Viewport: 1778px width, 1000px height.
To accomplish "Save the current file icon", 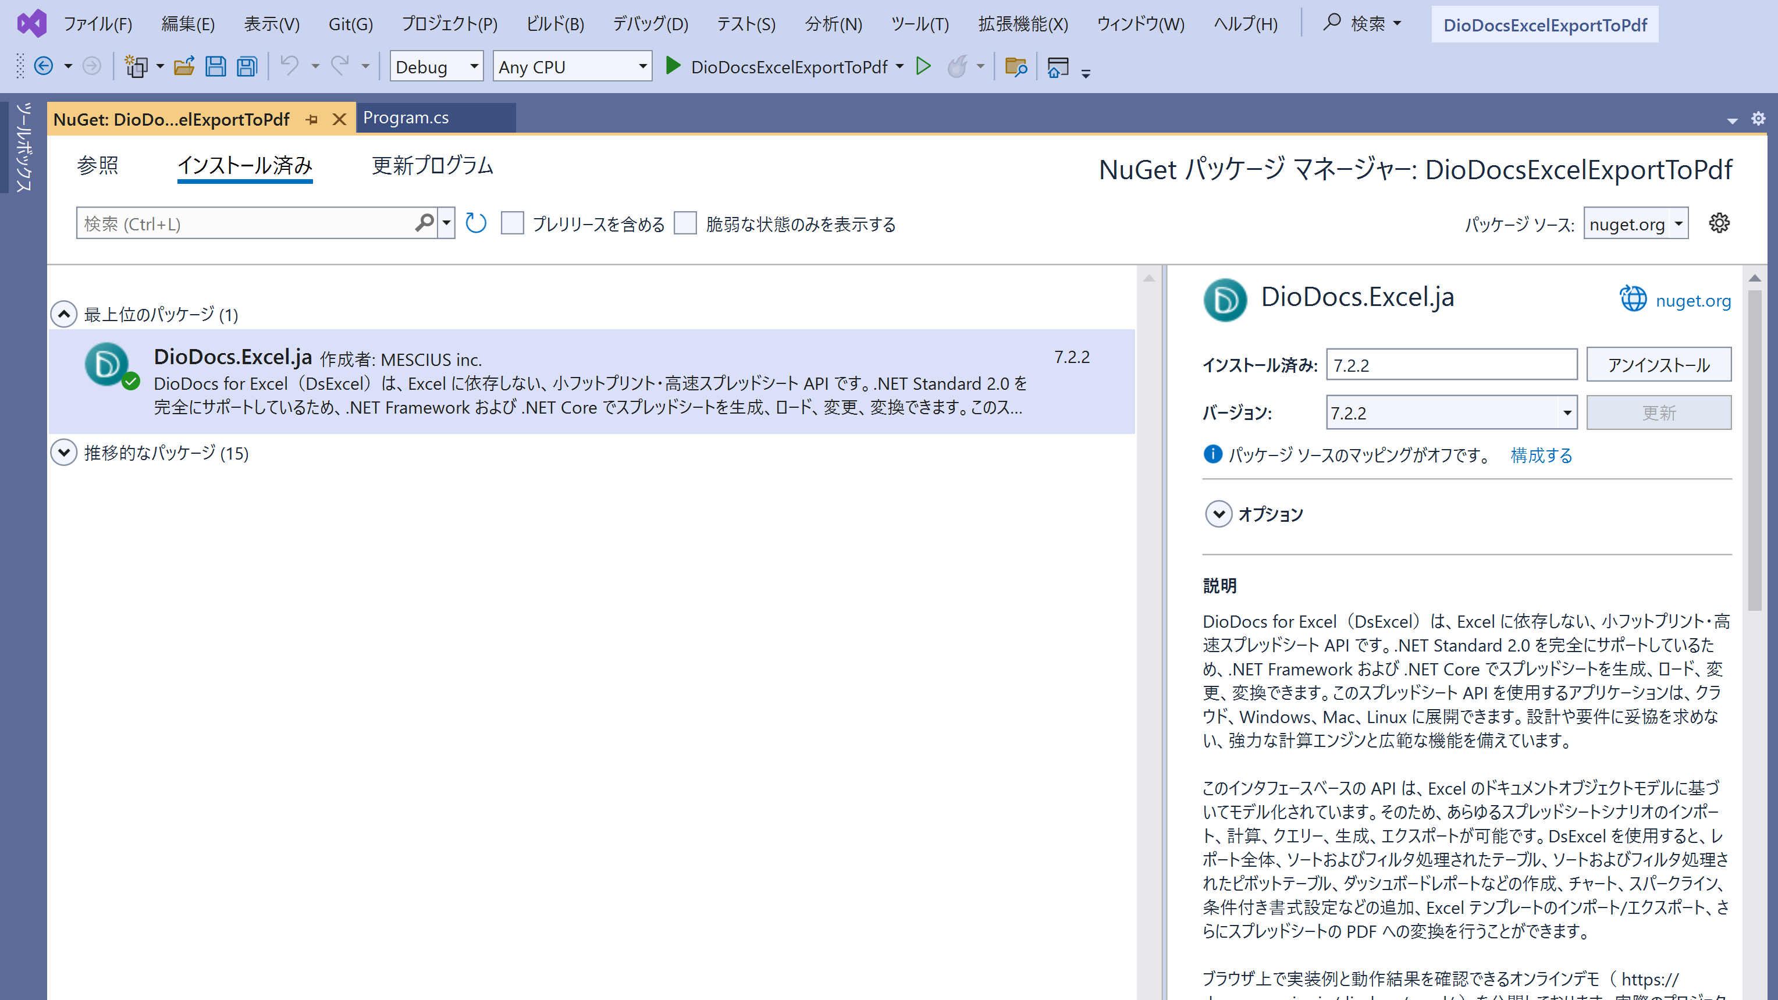I will point(215,66).
